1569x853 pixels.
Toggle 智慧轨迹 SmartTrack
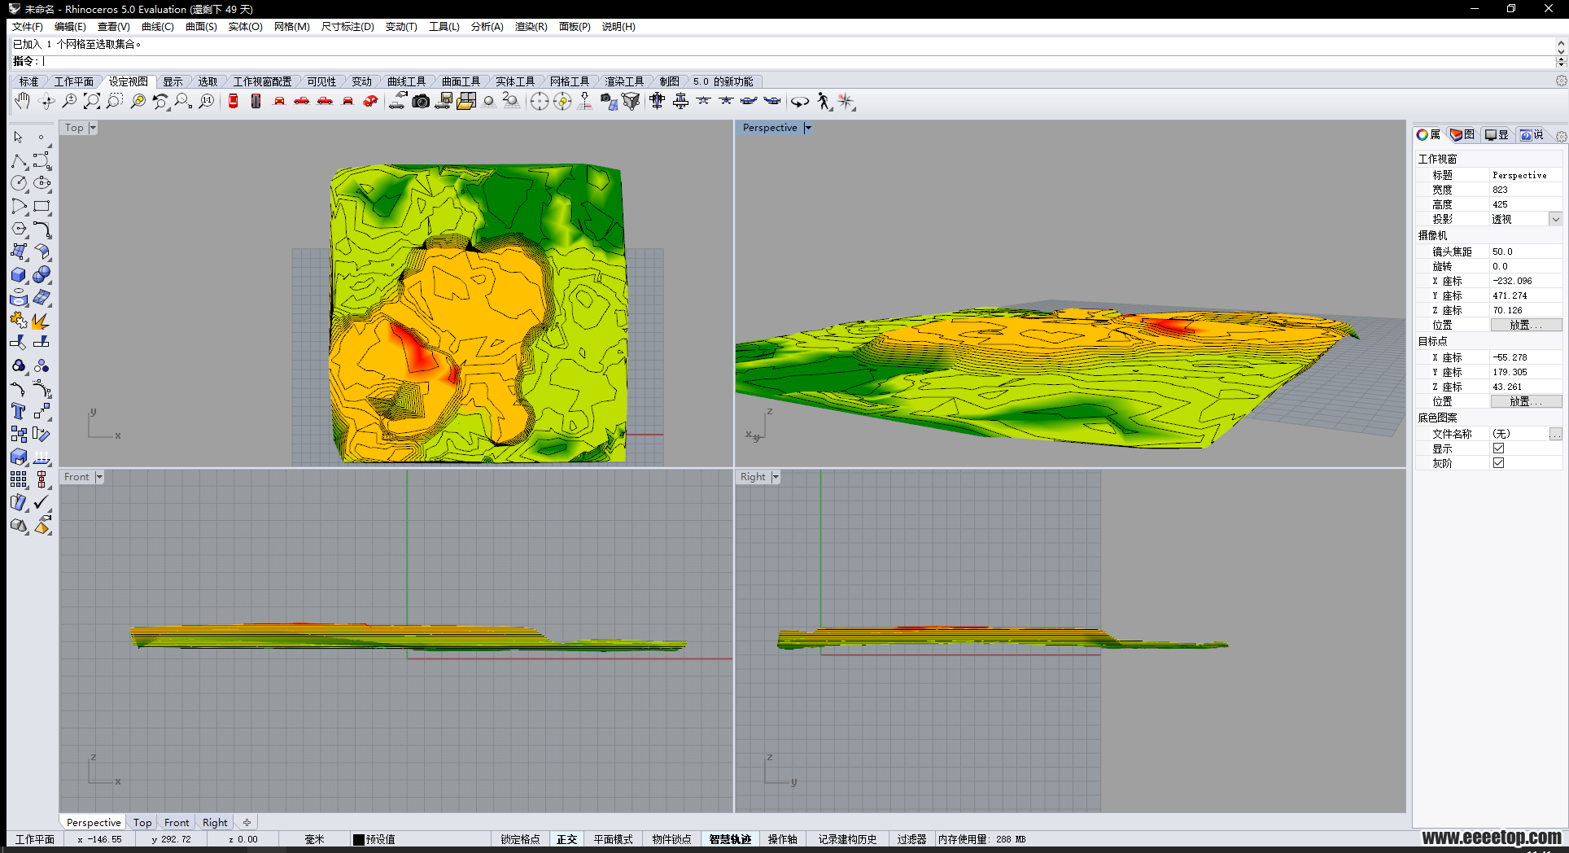[x=730, y=839]
